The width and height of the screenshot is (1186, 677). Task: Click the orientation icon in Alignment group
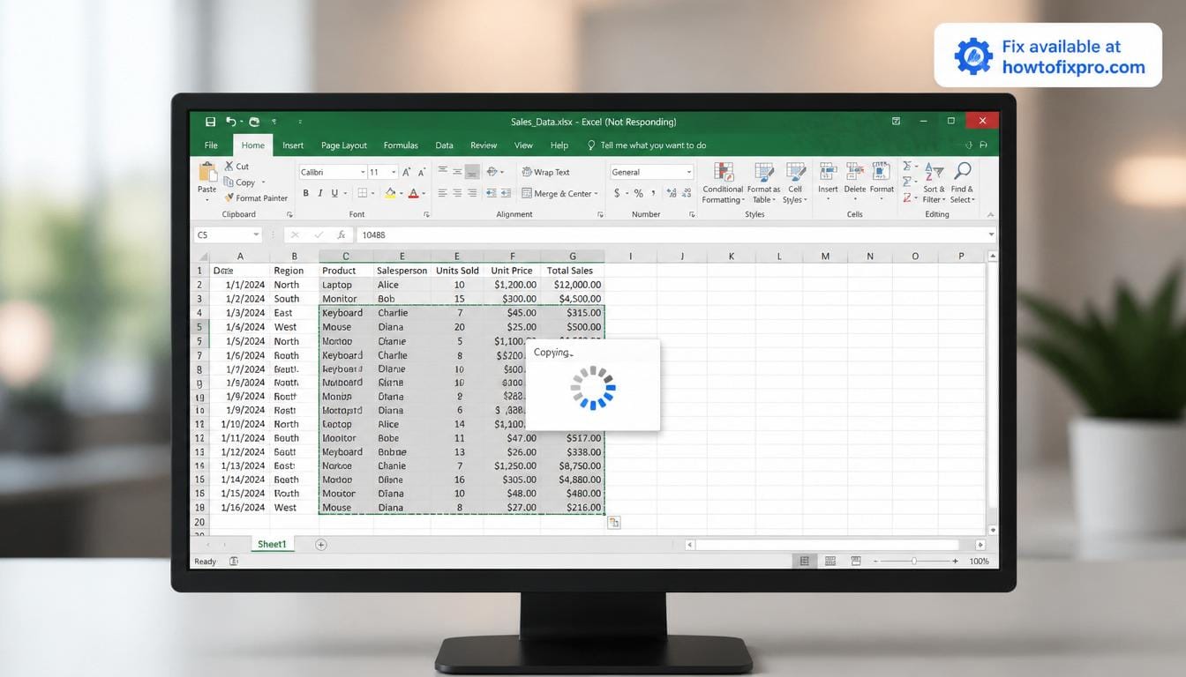coord(492,172)
